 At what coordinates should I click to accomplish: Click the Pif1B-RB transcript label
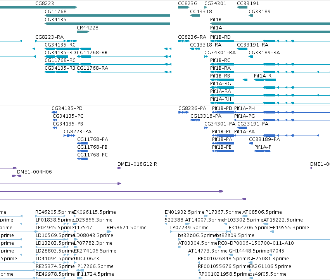[220, 76]
